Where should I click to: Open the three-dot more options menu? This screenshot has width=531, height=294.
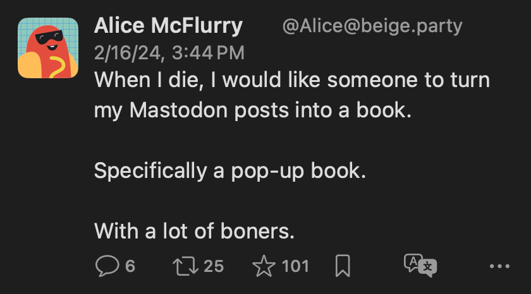click(499, 266)
